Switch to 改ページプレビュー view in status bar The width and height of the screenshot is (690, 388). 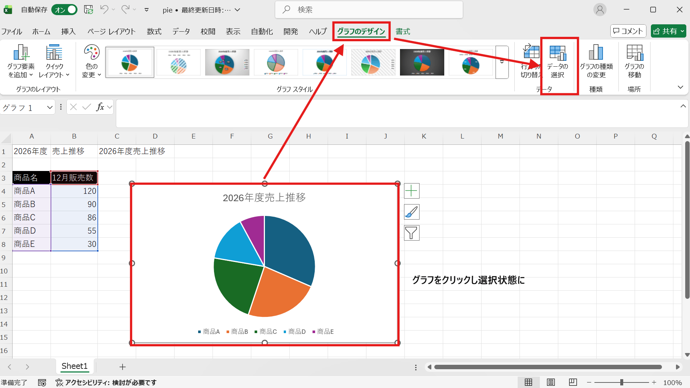click(573, 382)
